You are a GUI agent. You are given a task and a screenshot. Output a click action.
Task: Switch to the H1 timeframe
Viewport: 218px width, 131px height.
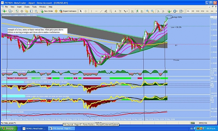[207, 11]
